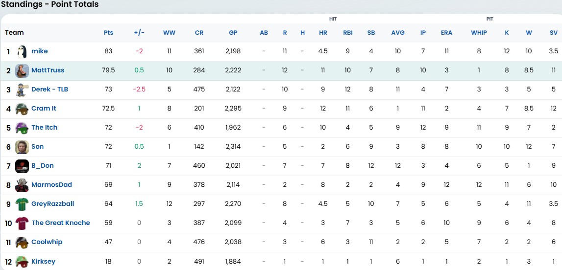Click the GP column header
Viewport: 562px width, 270px height.
click(x=233, y=33)
